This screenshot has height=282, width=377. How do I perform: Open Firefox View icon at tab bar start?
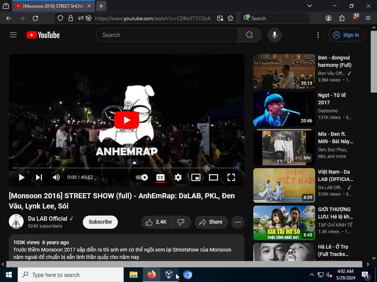click(6, 6)
